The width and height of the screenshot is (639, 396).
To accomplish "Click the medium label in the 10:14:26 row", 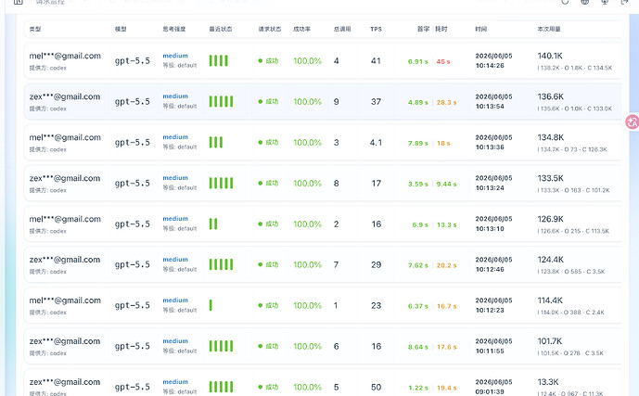I will pyautogui.click(x=175, y=56).
